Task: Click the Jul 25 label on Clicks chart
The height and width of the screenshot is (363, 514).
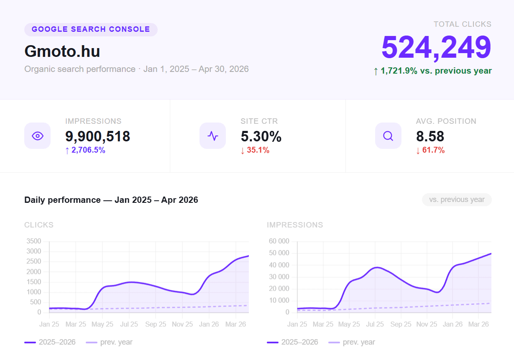Action: pos(129,325)
